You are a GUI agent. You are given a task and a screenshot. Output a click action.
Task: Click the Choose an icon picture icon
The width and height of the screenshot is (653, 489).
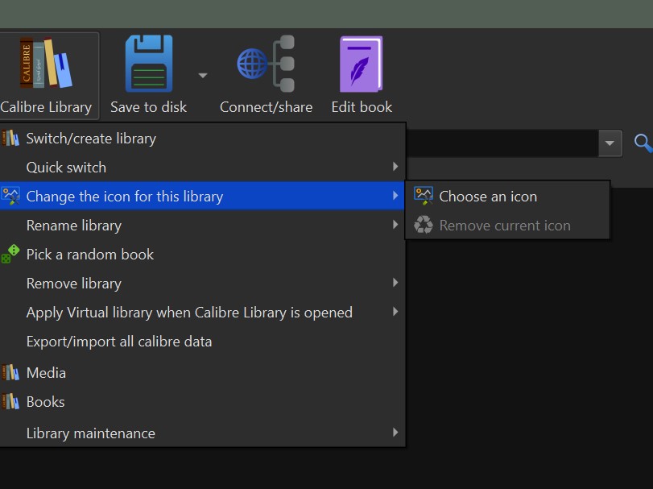423,196
